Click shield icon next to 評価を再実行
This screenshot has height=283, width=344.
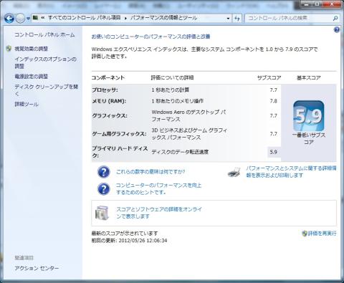305,234
